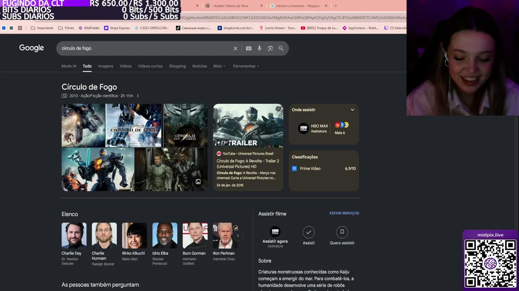Switch to the Vídeos tab

click(126, 66)
